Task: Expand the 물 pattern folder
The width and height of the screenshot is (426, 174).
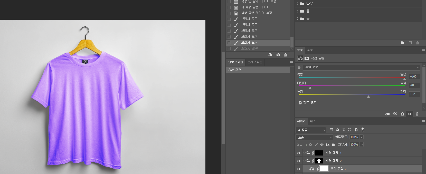Action: pos(298,18)
